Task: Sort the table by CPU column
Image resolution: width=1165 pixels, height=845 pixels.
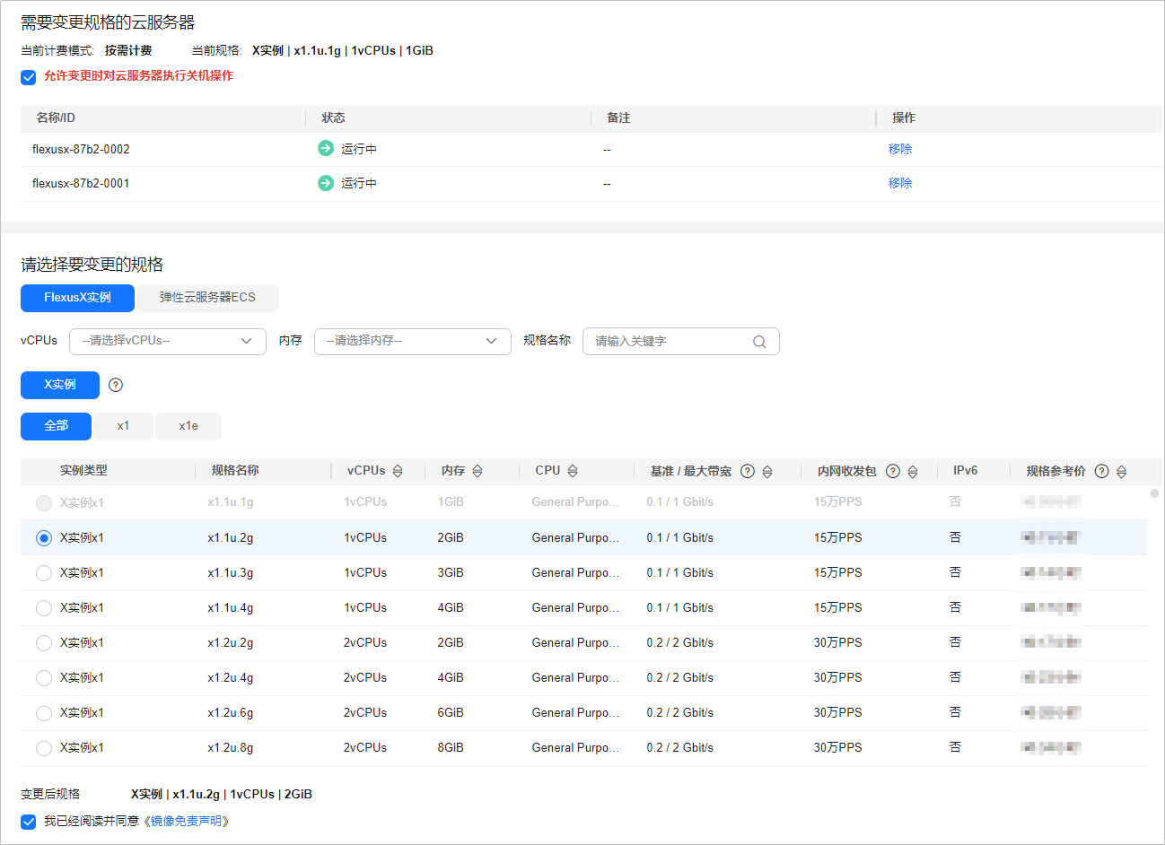Action: tap(573, 471)
